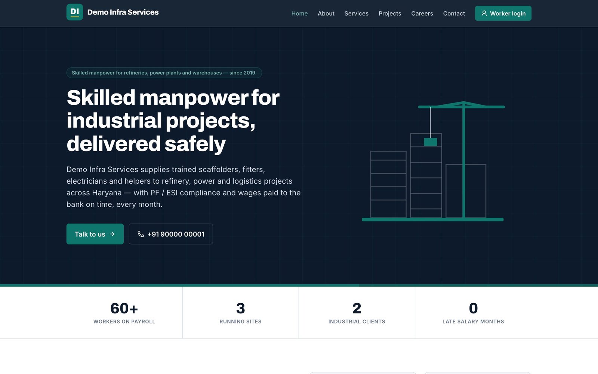Click the Demo Infra Services brand name

point(123,12)
